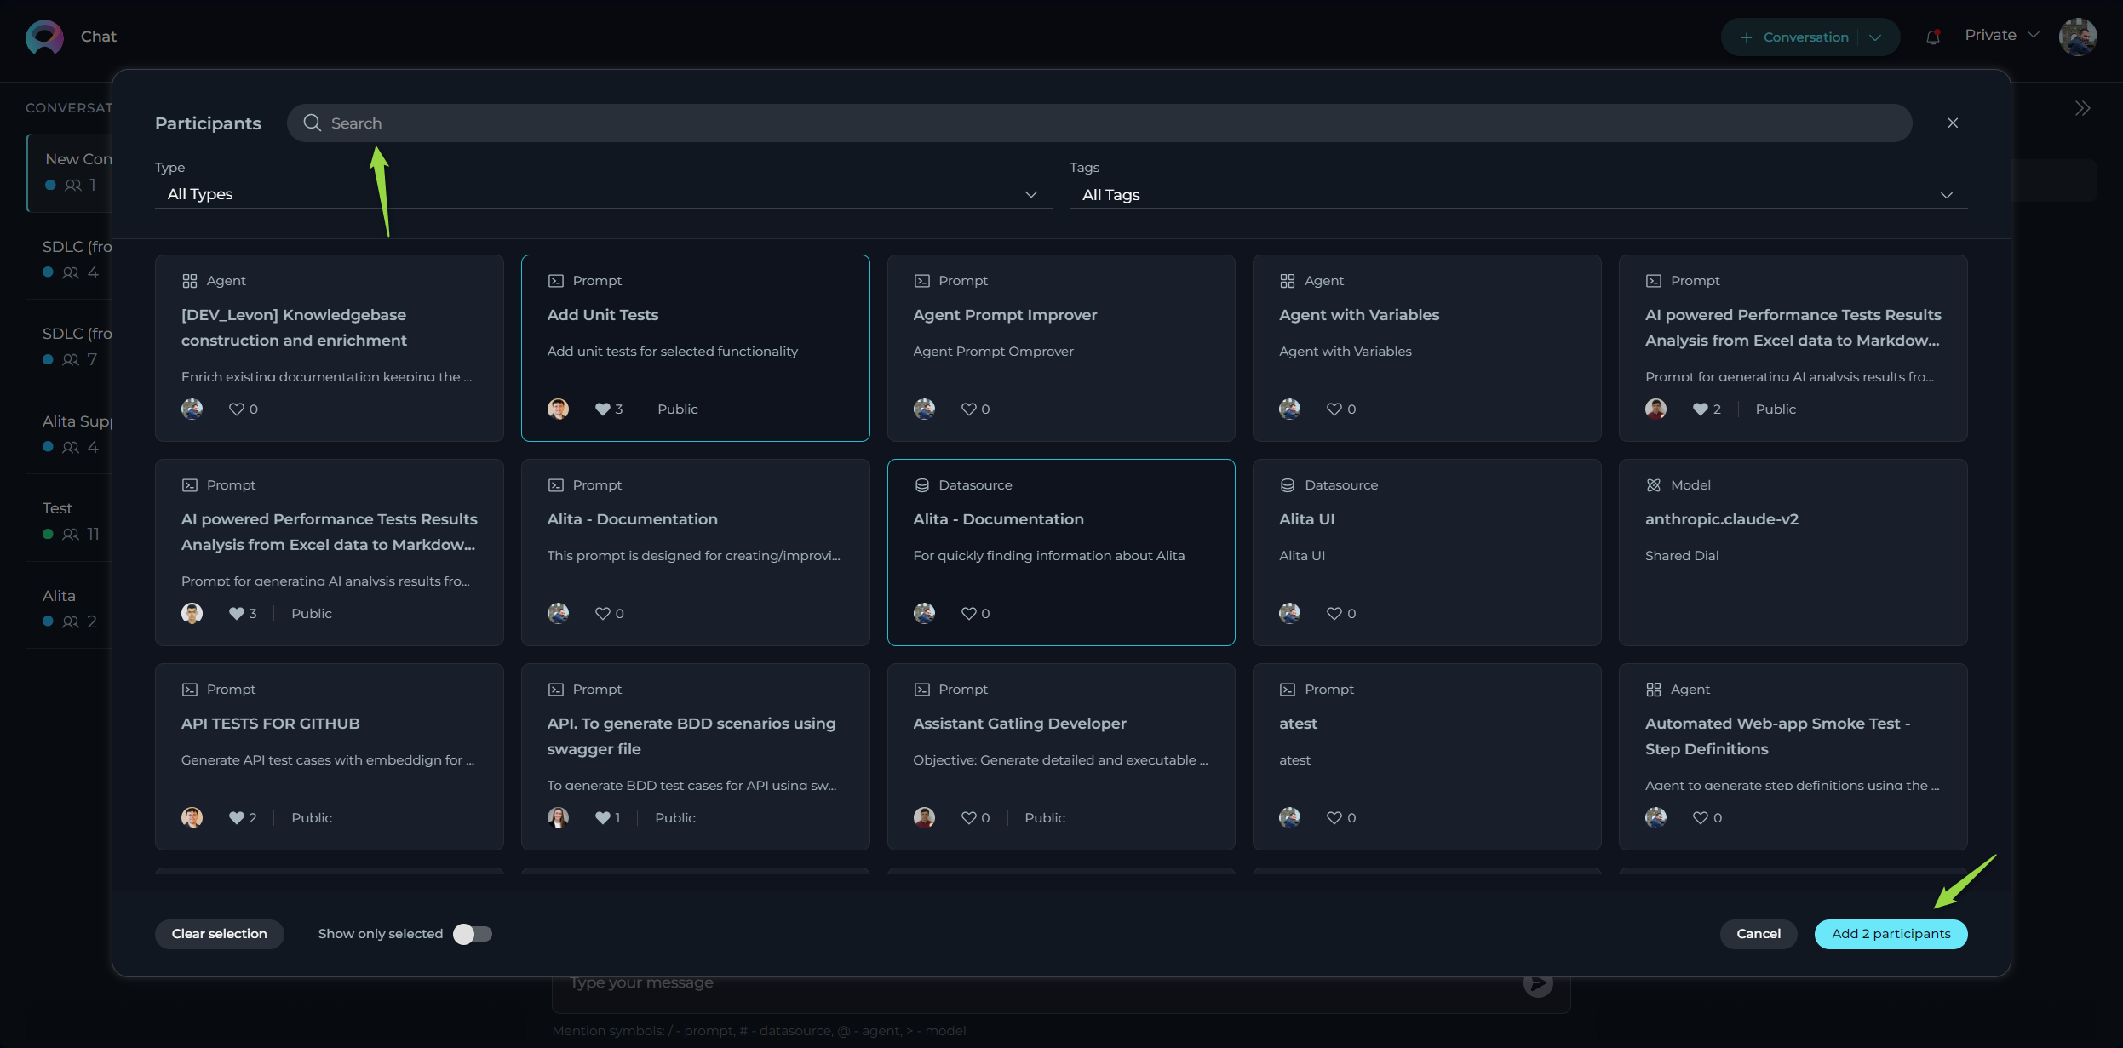The image size is (2123, 1048).
Task: Expand the Conversation button dropdown arrow
Action: (x=1875, y=37)
